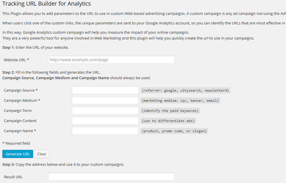Click the Generate URL button

tap(18, 154)
